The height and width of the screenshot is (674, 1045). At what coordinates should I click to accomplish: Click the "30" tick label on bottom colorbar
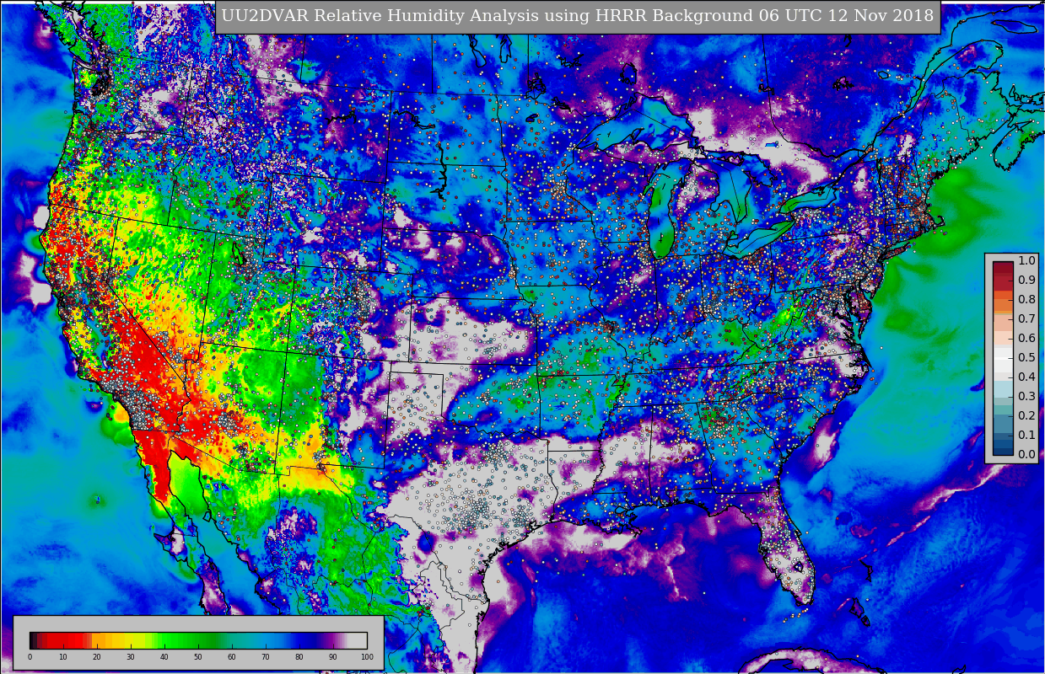131,656
